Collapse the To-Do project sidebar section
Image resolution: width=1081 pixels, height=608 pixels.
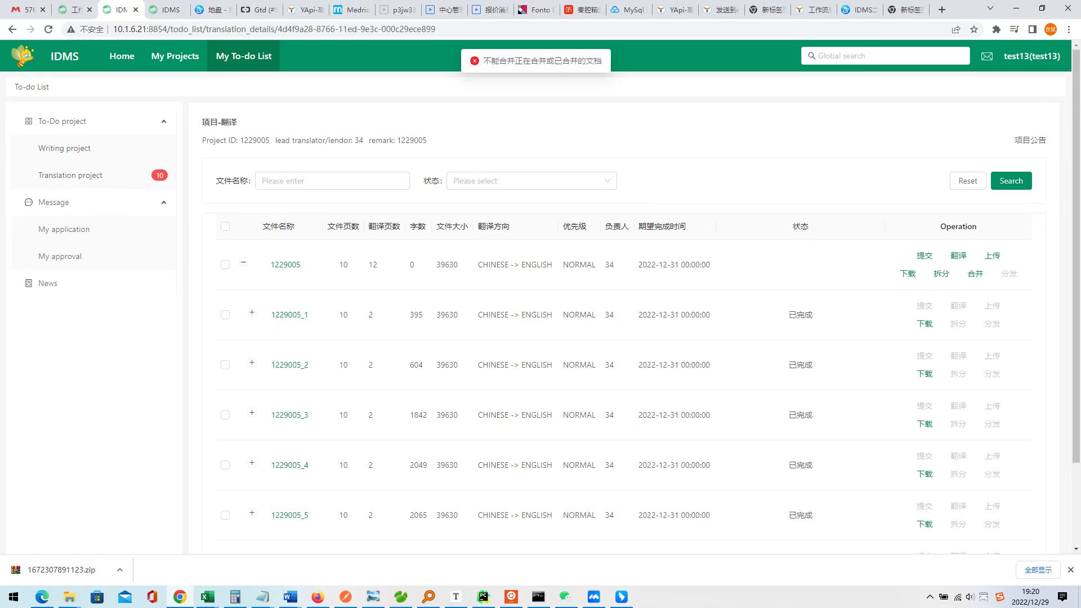click(164, 121)
